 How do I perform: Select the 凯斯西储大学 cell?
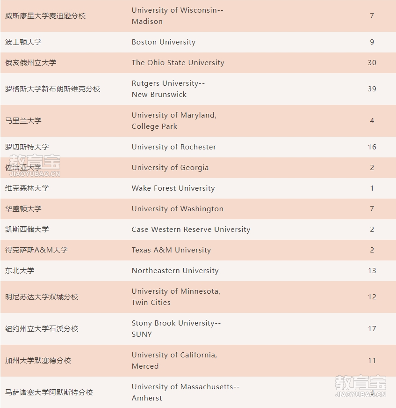(27, 229)
